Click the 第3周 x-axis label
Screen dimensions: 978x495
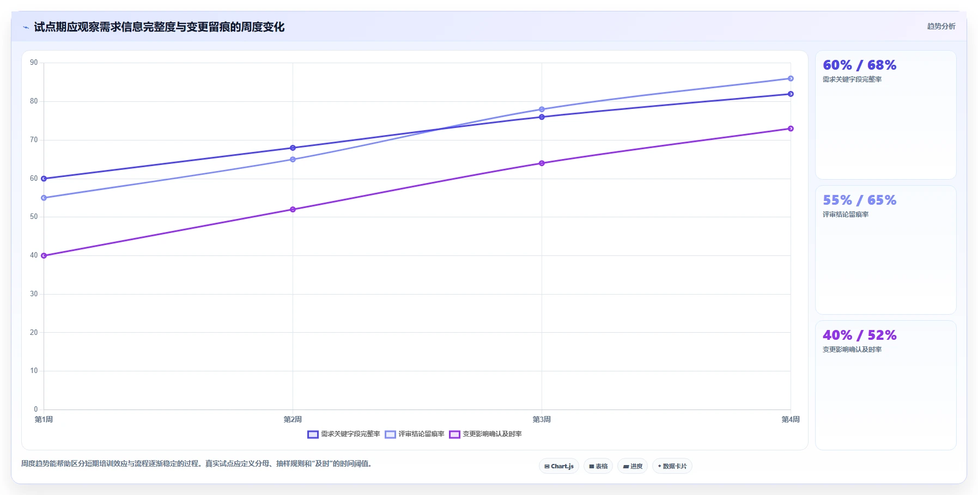coord(542,419)
